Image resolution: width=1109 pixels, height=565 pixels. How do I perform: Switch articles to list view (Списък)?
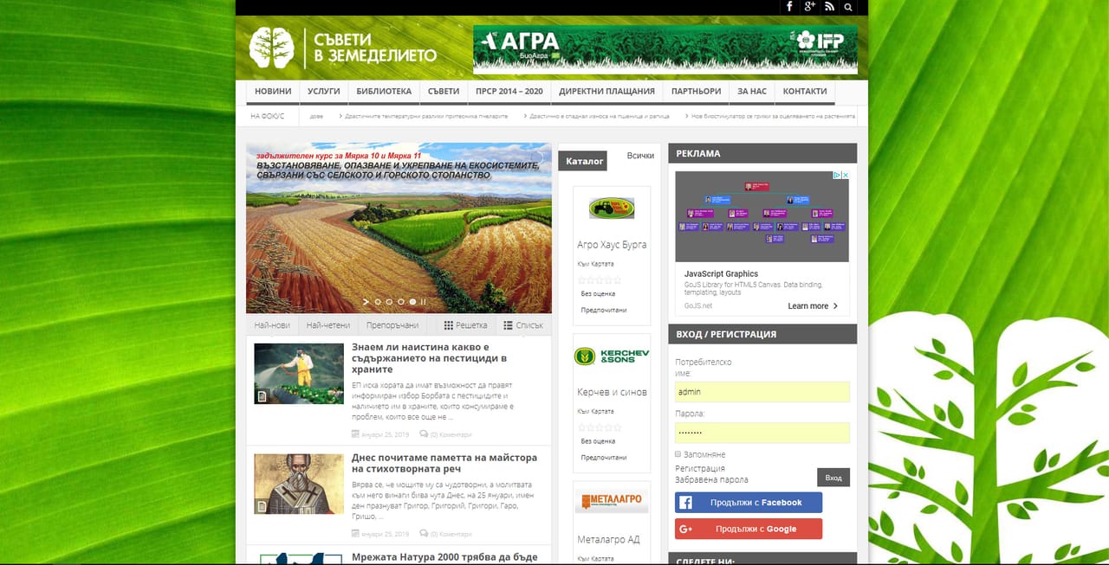(x=523, y=325)
